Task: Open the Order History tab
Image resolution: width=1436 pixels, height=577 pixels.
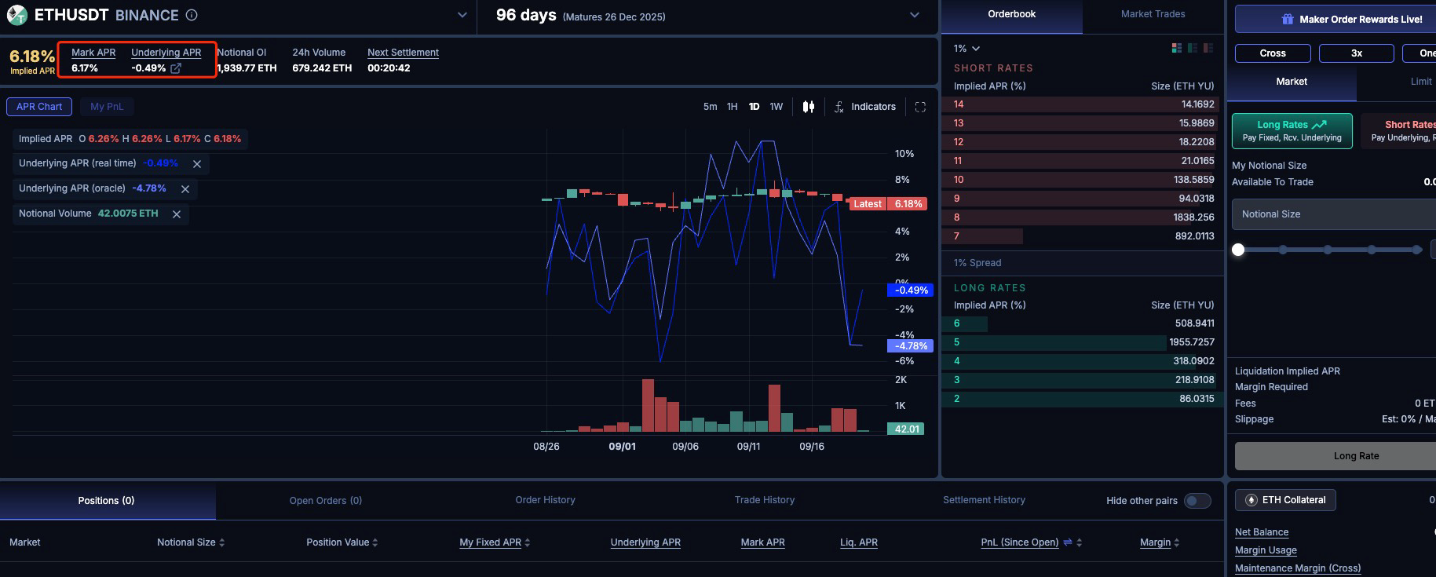Action: (x=545, y=500)
